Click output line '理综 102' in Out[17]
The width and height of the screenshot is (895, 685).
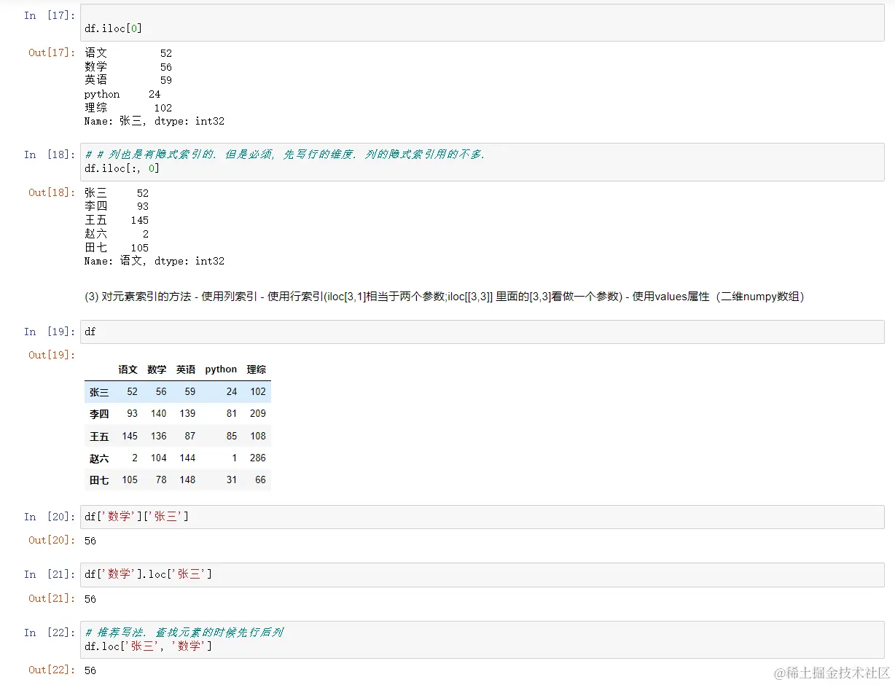tap(128, 108)
